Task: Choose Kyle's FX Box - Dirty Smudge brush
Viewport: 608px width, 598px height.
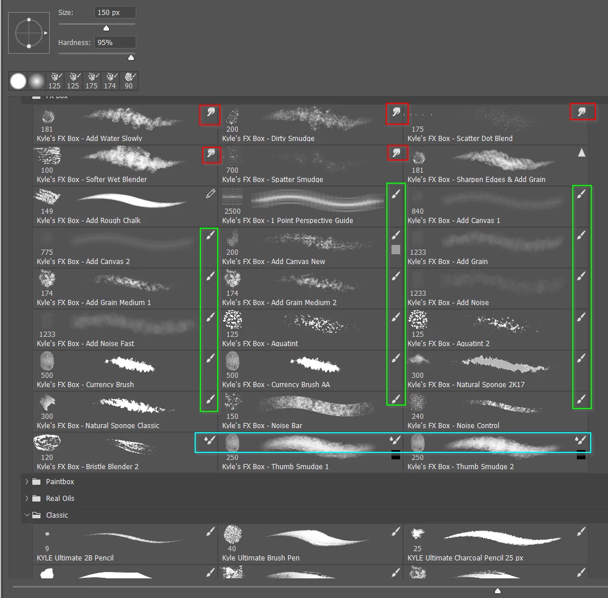Action: click(x=311, y=125)
